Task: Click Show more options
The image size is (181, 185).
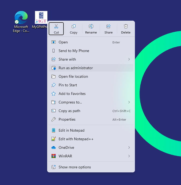Action: coord(75,167)
